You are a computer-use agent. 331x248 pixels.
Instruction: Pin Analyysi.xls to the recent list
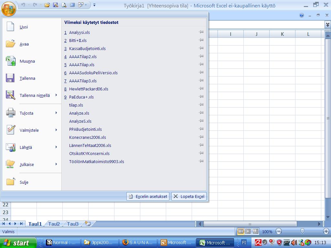[201, 32]
